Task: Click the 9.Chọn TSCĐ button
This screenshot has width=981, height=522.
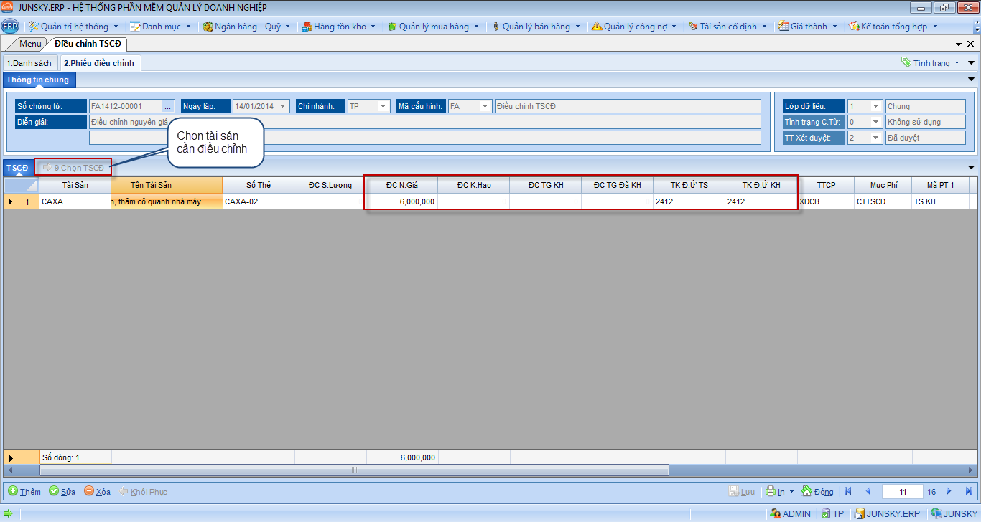Action: [73, 168]
